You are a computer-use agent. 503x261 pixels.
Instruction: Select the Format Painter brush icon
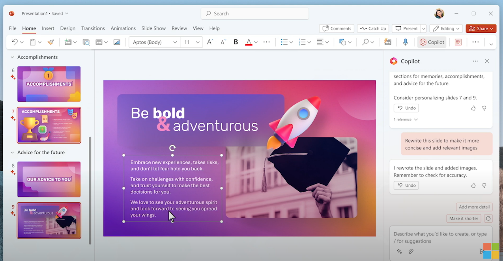pos(50,42)
